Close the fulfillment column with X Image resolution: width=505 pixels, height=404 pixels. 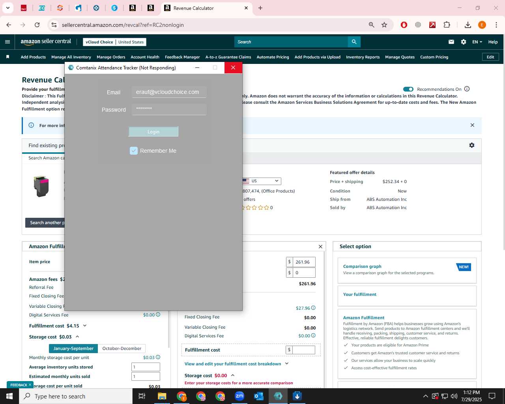(x=320, y=247)
